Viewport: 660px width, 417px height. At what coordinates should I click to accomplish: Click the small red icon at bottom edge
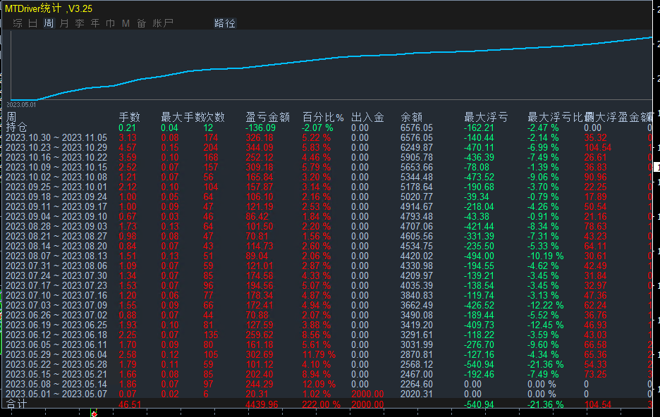(x=94, y=413)
